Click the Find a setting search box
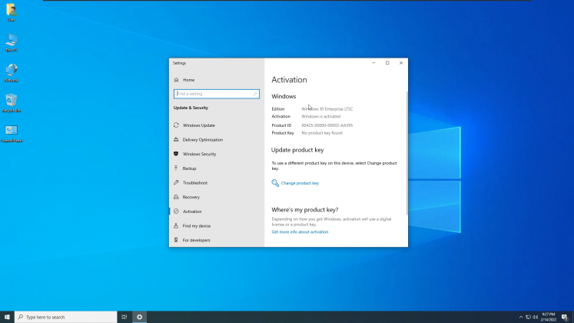The image size is (574, 323). click(217, 94)
